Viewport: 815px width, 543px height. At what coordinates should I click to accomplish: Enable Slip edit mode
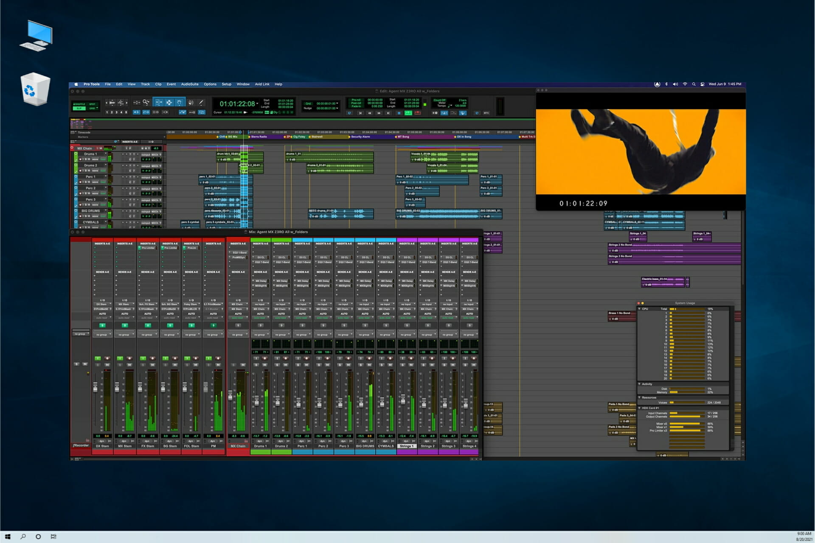[79, 108]
